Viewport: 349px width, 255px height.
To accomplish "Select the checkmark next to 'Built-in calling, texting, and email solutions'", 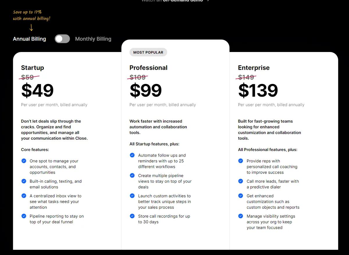I will click(24, 181).
